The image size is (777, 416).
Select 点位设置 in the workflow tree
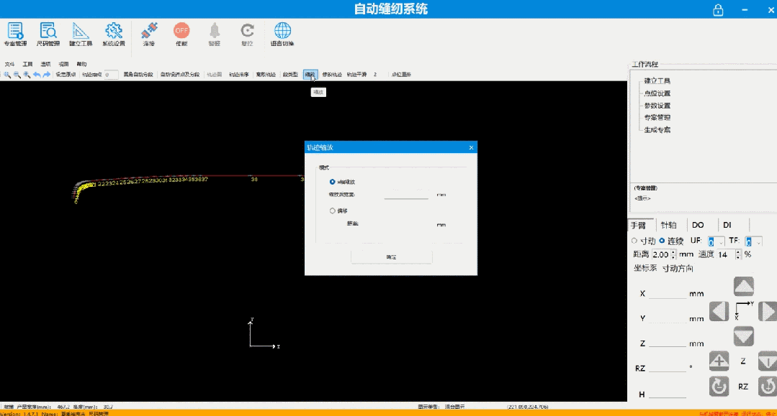(x=657, y=93)
